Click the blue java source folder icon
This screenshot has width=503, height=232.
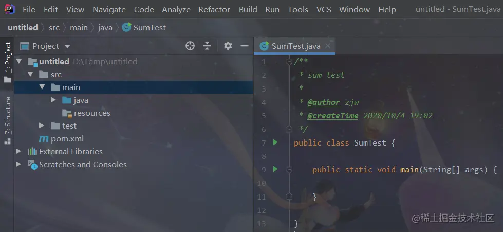67,100
